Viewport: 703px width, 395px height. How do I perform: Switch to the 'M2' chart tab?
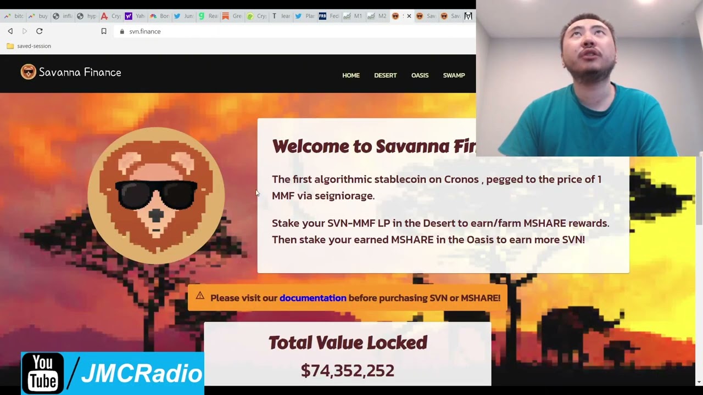coord(377,16)
